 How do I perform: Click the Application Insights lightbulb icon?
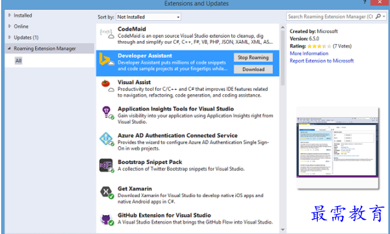[107, 112]
